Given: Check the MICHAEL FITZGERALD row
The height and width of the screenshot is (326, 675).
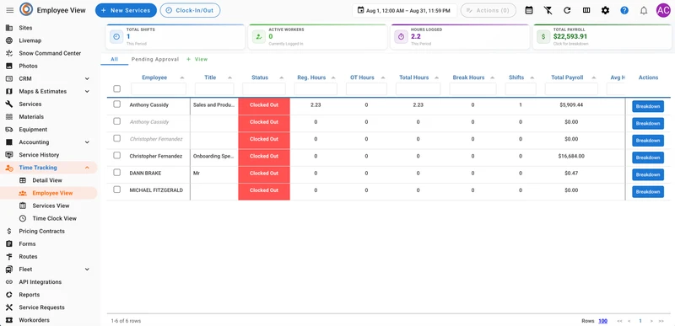Looking at the screenshot, I should click(116, 190).
